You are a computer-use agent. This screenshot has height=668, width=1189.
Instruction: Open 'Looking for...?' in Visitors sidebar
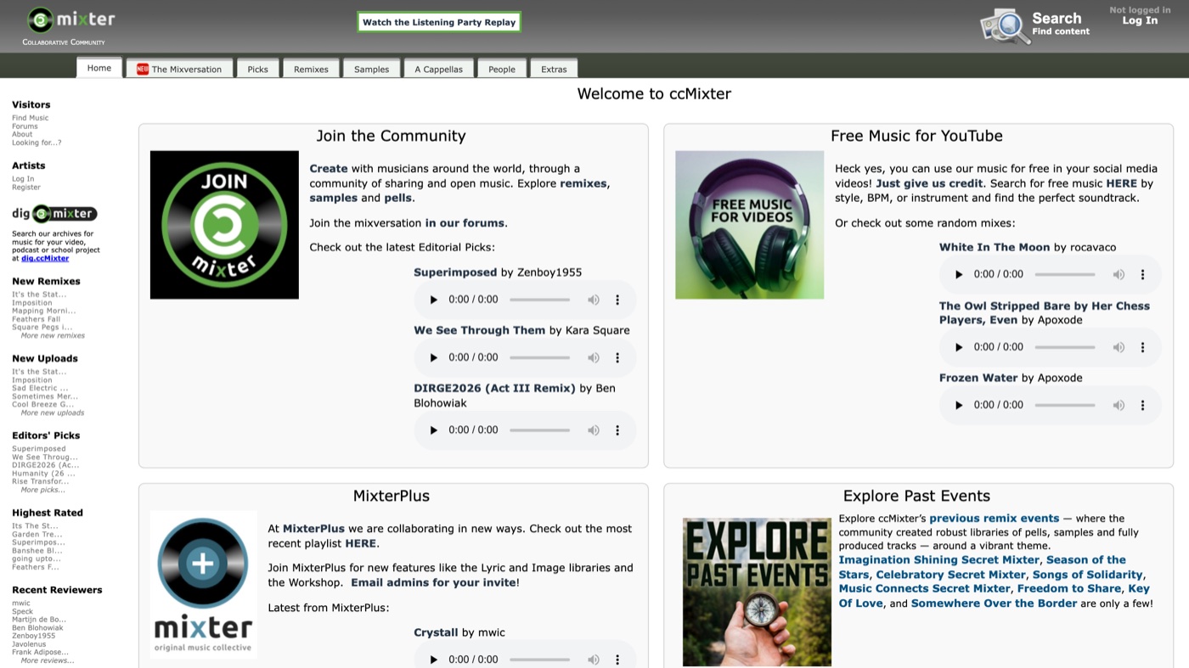click(37, 143)
